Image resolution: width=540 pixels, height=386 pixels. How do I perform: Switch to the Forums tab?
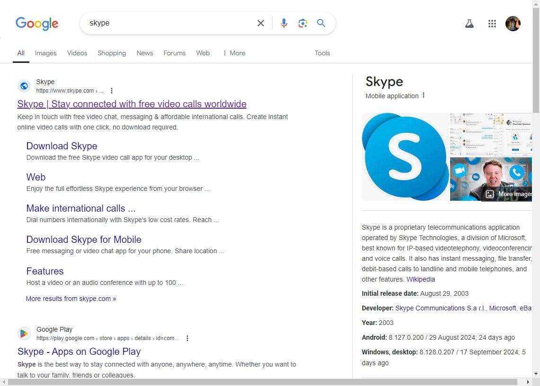click(175, 53)
